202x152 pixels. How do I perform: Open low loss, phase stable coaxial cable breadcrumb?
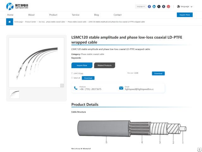point(52,22)
